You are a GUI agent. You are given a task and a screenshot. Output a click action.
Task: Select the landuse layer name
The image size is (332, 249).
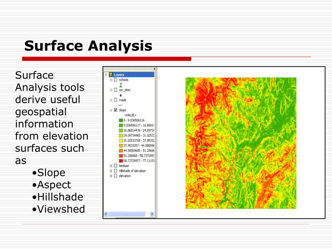click(124, 166)
